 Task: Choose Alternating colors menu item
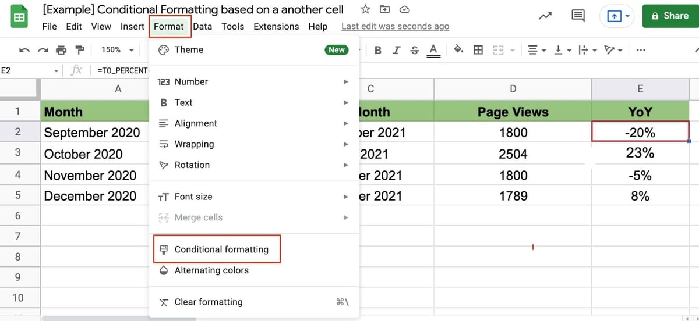(x=211, y=270)
